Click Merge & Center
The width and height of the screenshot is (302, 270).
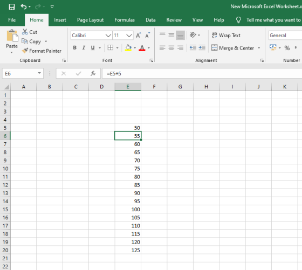[x=232, y=48]
